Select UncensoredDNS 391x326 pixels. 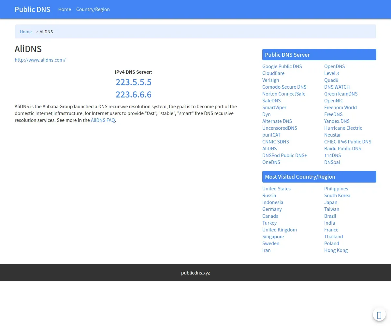[280, 128]
